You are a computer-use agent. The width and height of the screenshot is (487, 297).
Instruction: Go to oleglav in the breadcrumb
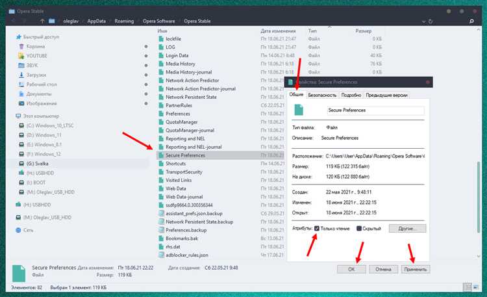pyautogui.click(x=71, y=21)
